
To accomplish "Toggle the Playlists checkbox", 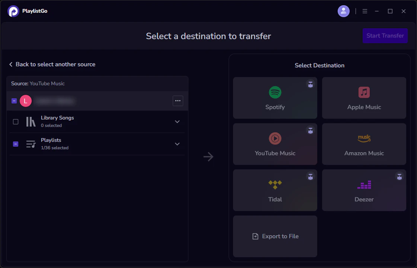I will (x=16, y=144).
